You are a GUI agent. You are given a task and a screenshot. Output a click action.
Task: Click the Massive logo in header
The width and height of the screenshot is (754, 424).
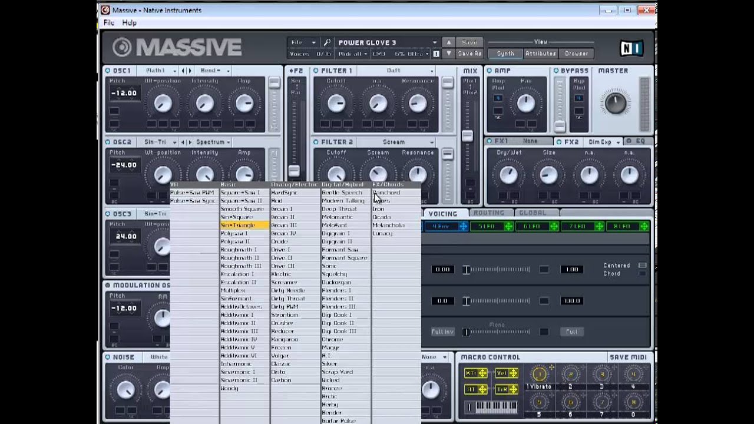(x=177, y=47)
